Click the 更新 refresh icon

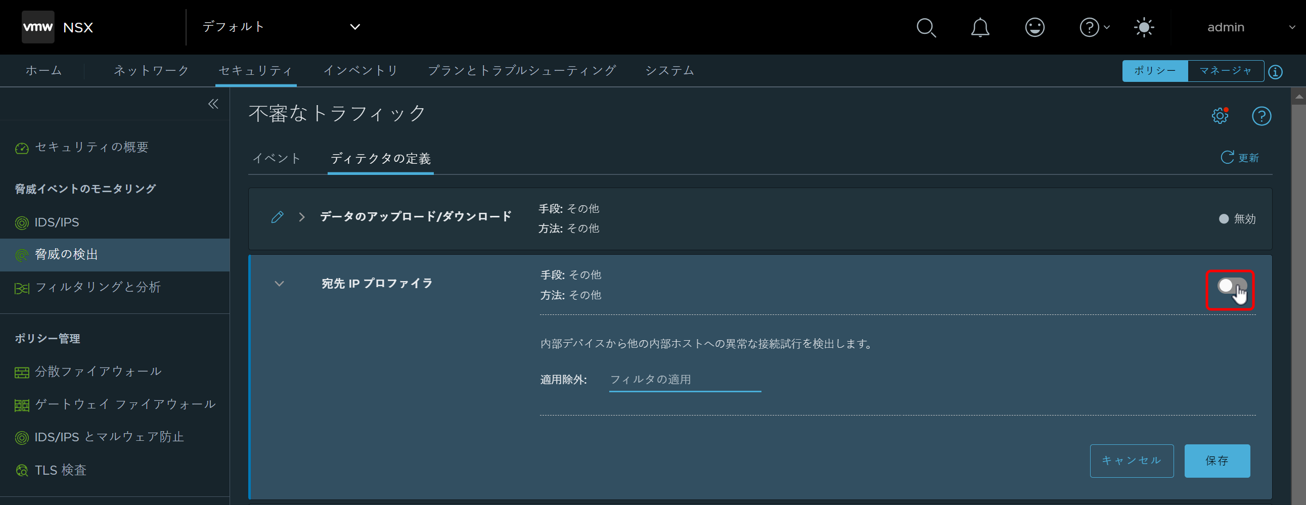click(x=1227, y=157)
